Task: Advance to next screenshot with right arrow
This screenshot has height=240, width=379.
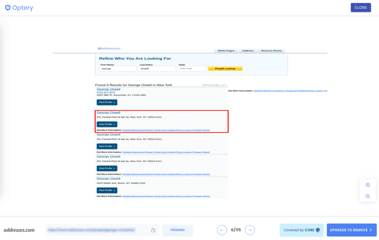Action: point(250,230)
